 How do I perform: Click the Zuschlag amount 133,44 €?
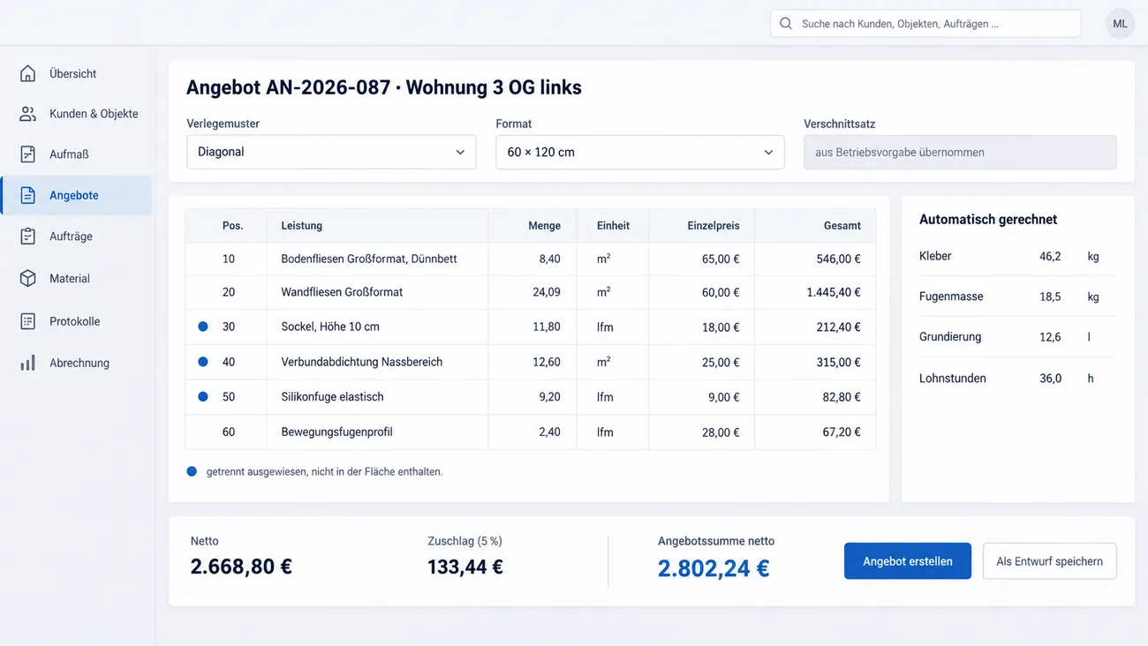[465, 567]
